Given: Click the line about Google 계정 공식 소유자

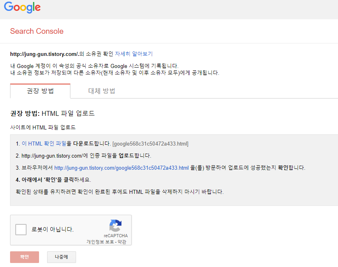Looking at the screenshot, I should pyautogui.click(x=95, y=66).
